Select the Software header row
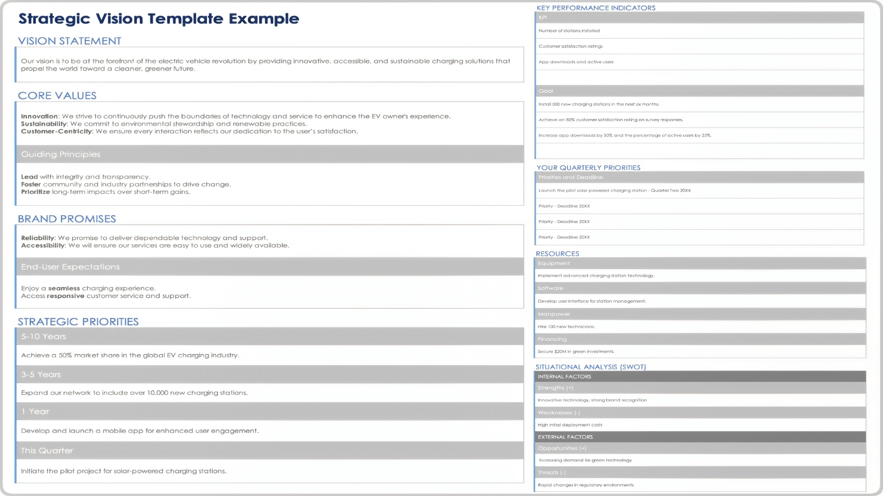883x496 pixels. (700, 288)
